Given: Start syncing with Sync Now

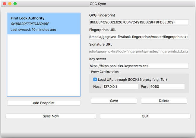Looking at the screenshot, I should tap(51, 116).
